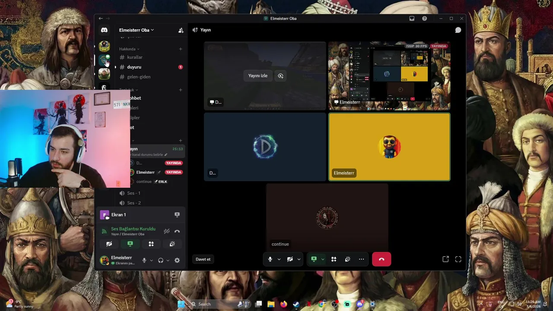553x311 pixels.
Task: Open File Explorer from taskbar
Action: click(x=271, y=304)
